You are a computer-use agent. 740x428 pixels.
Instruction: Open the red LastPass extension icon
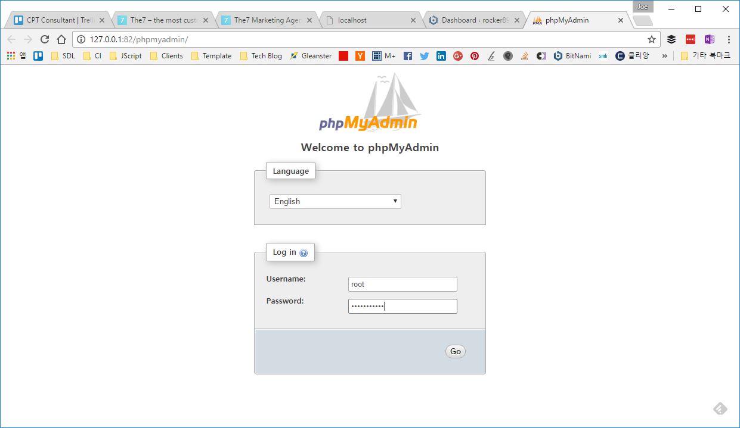tap(691, 39)
